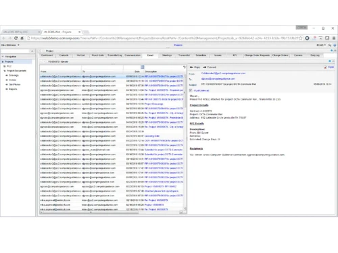Collapse the Navigation panel header

coord(3,57)
